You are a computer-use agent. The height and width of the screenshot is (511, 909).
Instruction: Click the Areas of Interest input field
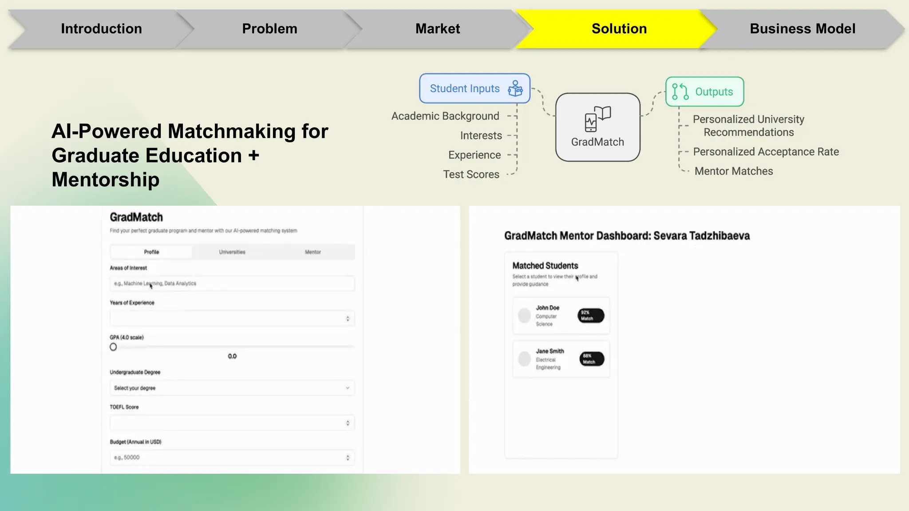232,283
